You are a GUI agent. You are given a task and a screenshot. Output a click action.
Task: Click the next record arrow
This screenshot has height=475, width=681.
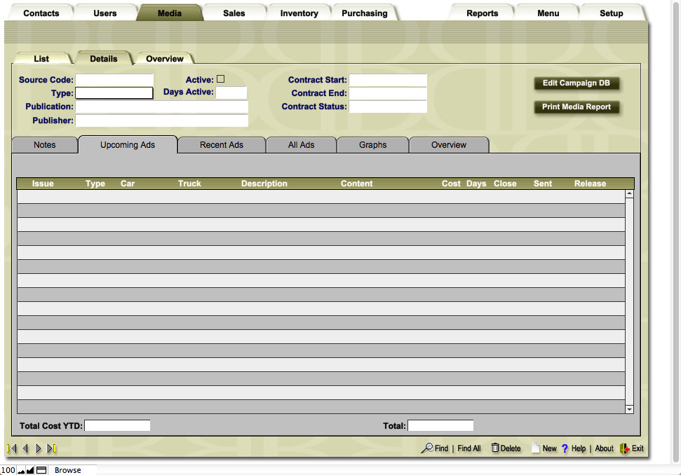click(39, 448)
